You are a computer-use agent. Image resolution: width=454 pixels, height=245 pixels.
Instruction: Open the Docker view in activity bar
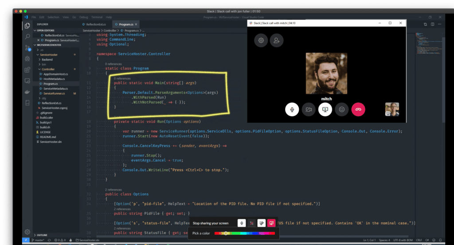coord(27,92)
